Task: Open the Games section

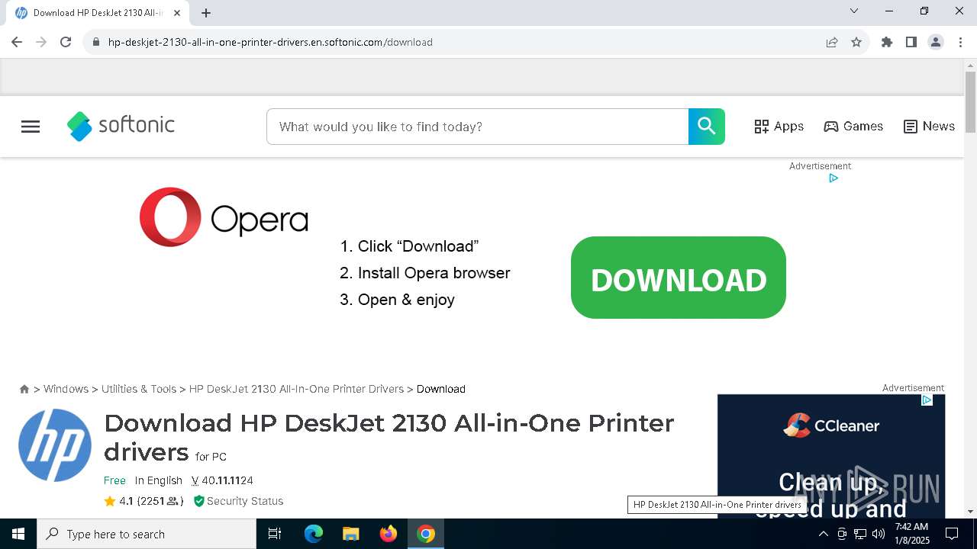Action: [853, 127]
